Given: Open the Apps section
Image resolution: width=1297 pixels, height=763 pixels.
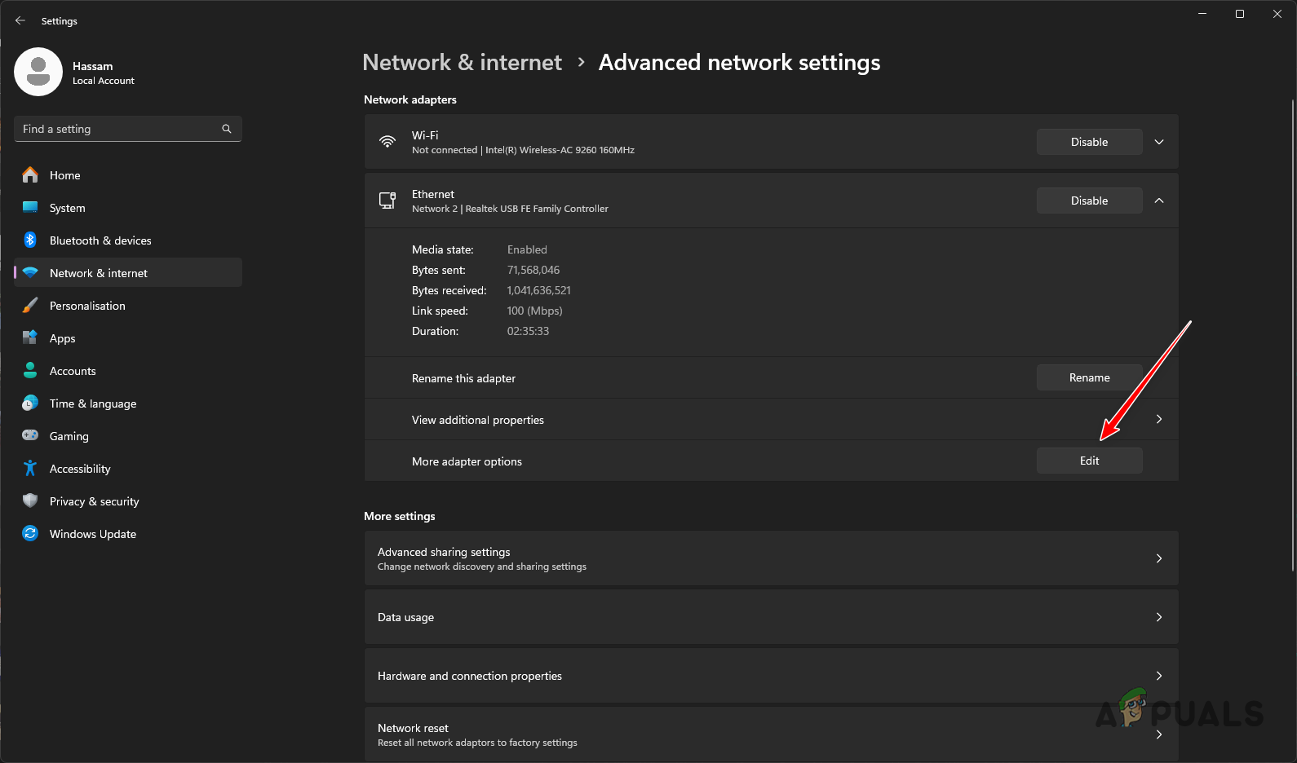Looking at the screenshot, I should pyautogui.click(x=62, y=338).
